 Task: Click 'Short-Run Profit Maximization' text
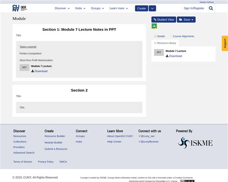click(x=36, y=60)
